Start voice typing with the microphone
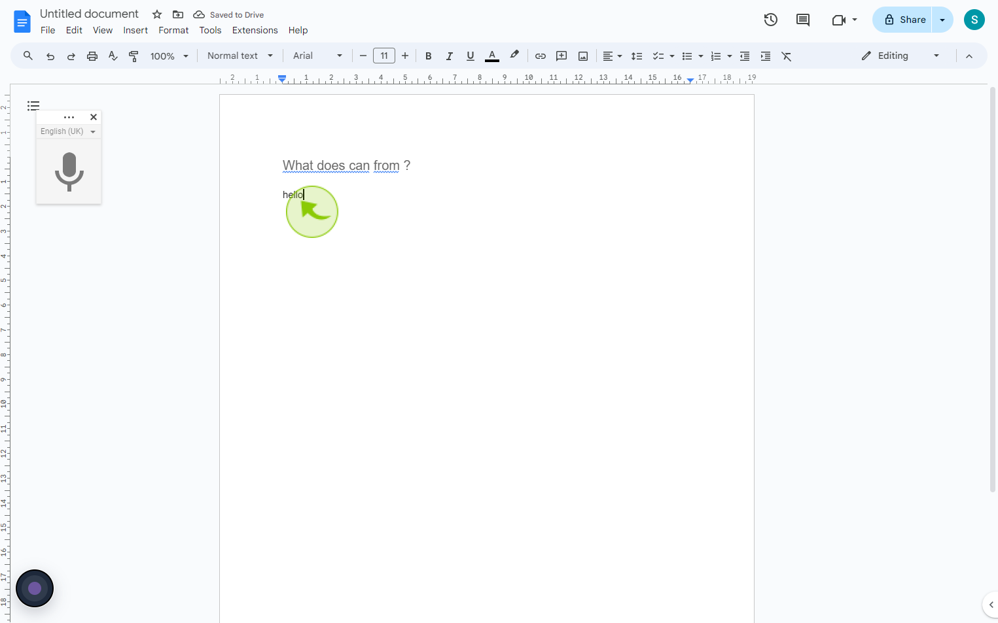 tap(69, 171)
